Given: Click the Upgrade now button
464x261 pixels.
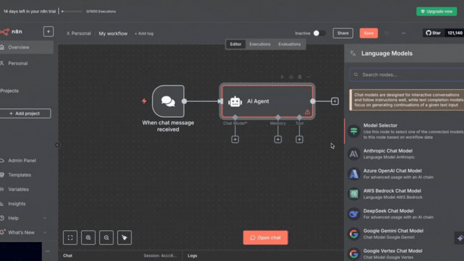Looking at the screenshot, I should (x=436, y=11).
